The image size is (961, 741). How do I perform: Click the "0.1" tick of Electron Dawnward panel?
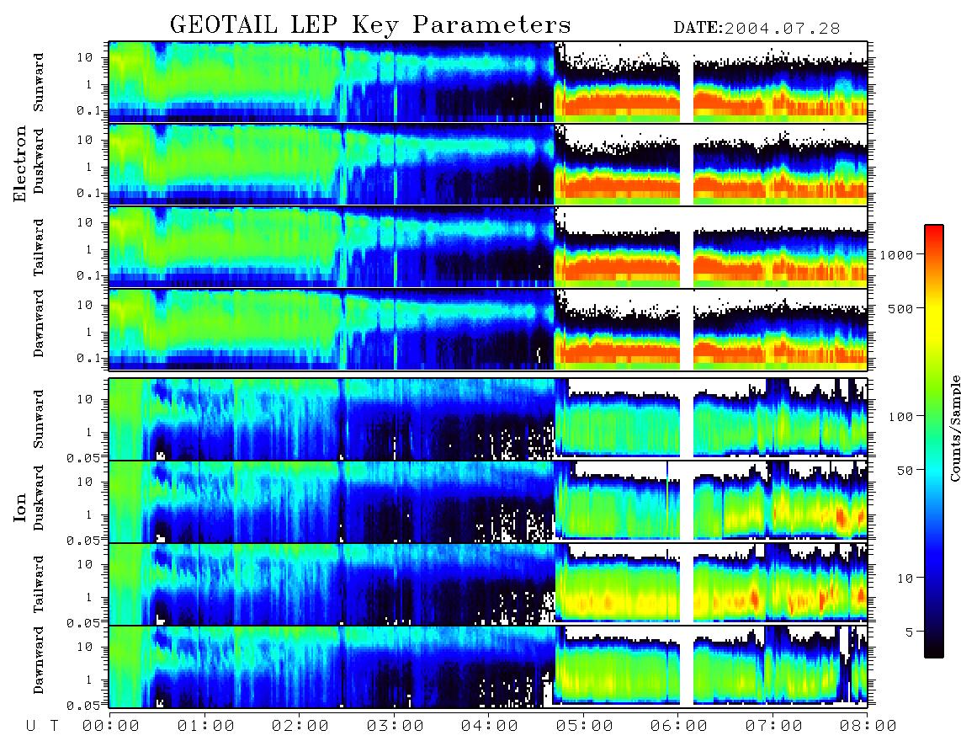point(88,358)
